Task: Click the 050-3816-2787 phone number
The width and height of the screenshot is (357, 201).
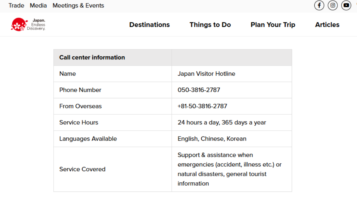Action: click(x=199, y=90)
